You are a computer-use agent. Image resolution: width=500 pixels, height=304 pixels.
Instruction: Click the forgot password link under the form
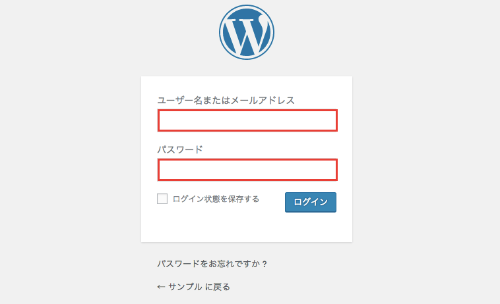point(212,264)
